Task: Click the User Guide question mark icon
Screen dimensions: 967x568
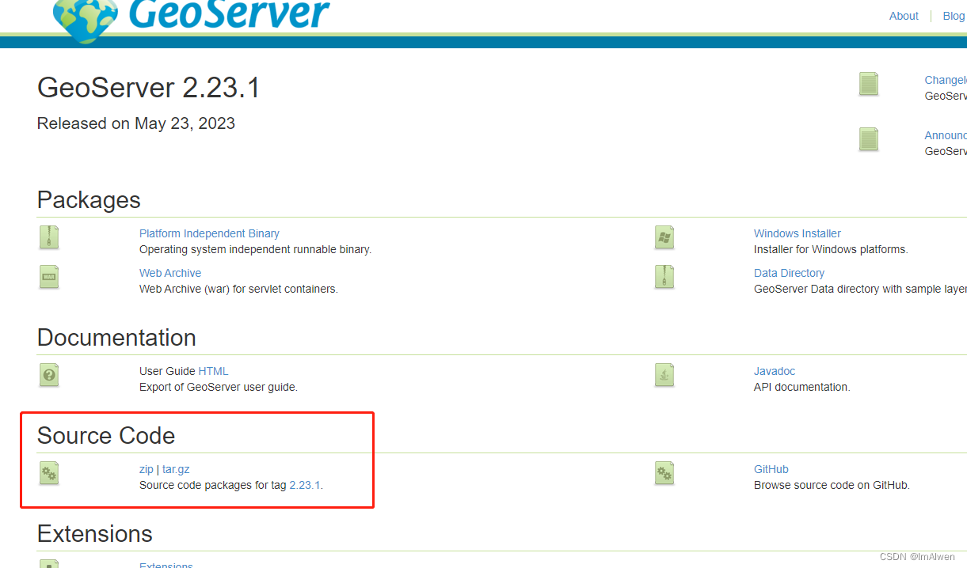Action: click(x=48, y=375)
